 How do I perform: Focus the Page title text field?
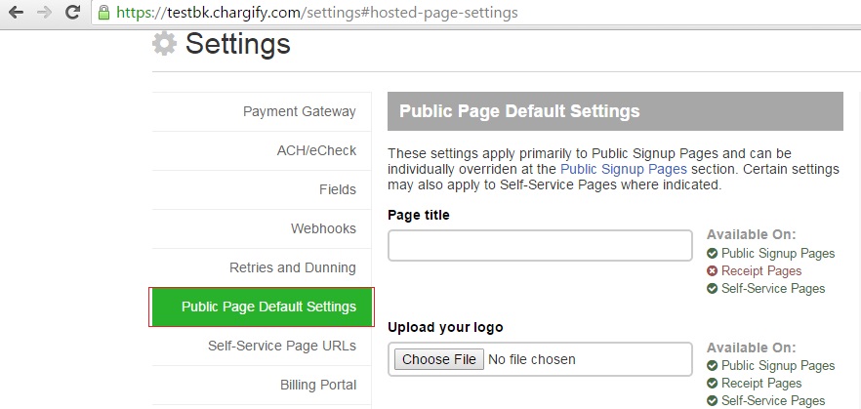pos(540,245)
